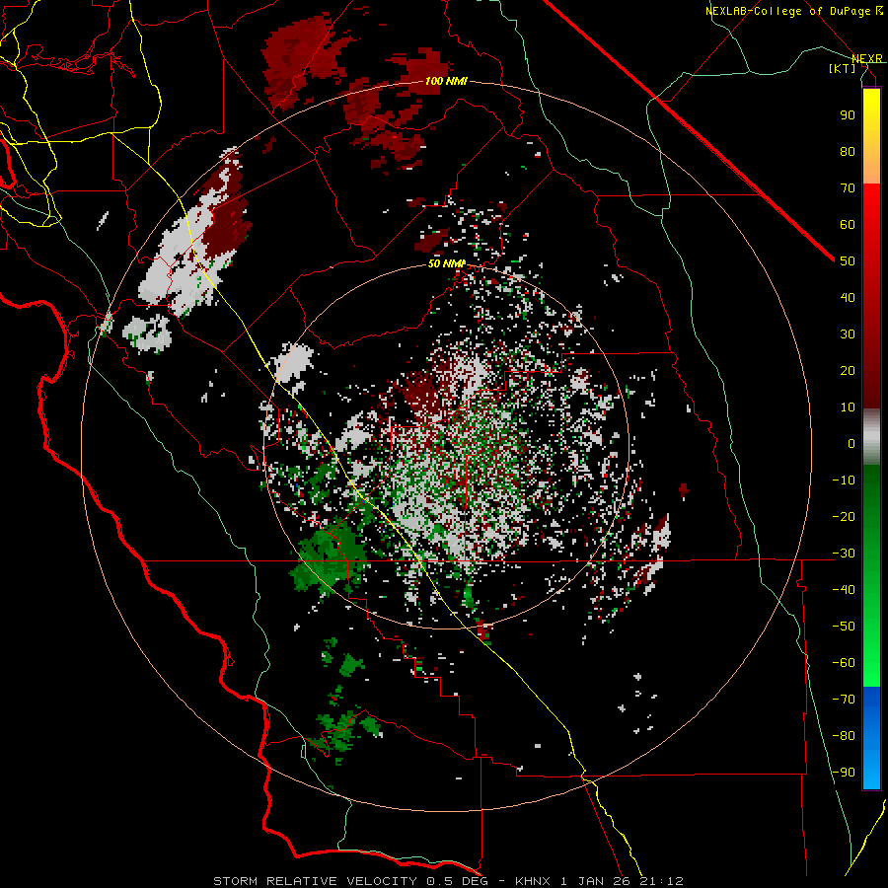Click the 20 value on the velocity scale
Screen dimensions: 888x888
848,371
